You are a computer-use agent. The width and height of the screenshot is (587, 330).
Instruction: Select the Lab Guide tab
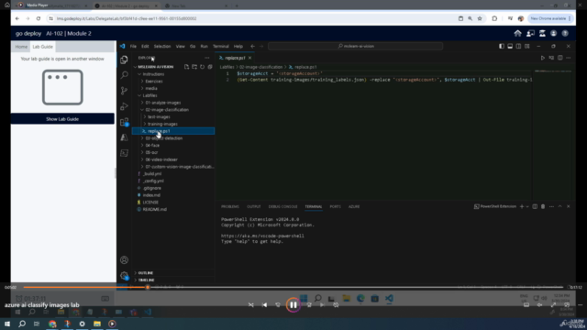pos(43,47)
